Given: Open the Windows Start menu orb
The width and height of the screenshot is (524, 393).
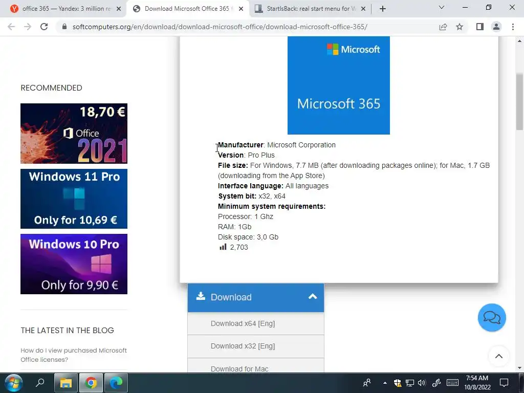Looking at the screenshot, I should [13, 383].
